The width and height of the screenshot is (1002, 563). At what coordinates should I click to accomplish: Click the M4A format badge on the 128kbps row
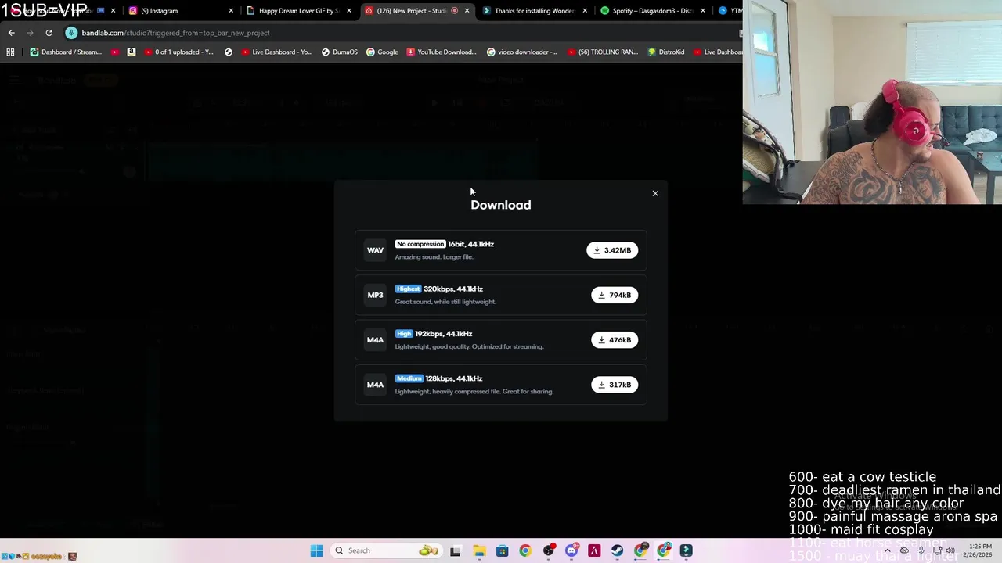click(x=375, y=385)
